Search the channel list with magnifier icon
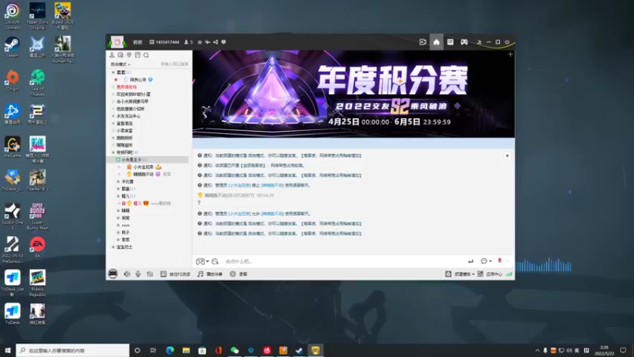Screen dimensions: 634x357 point(147,55)
